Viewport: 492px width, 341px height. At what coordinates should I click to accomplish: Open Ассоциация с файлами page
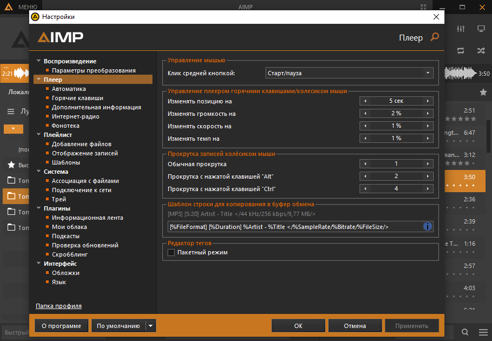85,181
